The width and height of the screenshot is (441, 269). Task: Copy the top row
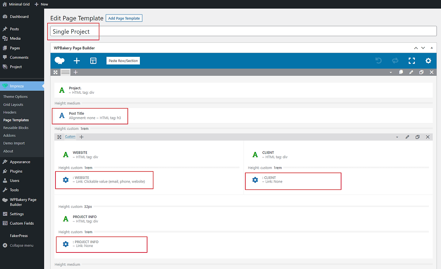pyautogui.click(x=401, y=72)
